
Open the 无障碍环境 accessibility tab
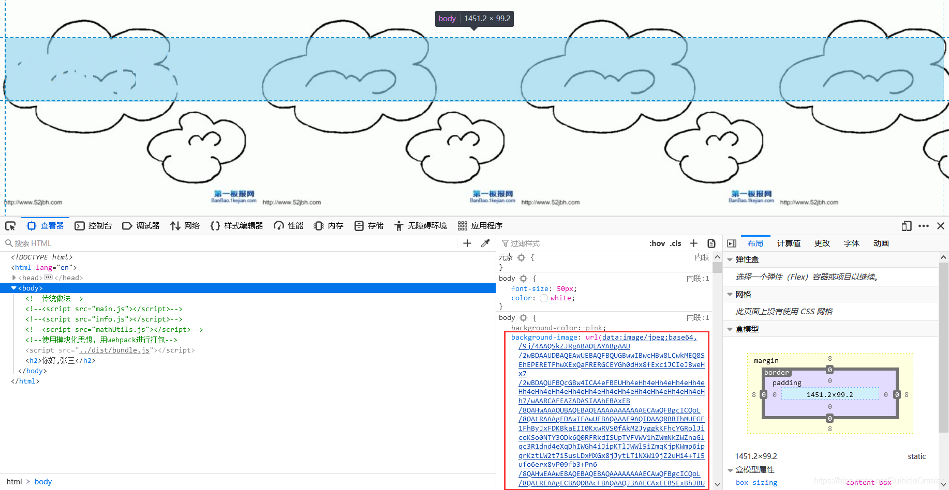tap(420, 226)
